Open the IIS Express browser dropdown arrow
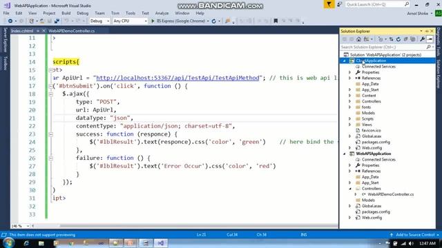Image resolution: width=442 pixels, height=248 pixels. (208, 21)
